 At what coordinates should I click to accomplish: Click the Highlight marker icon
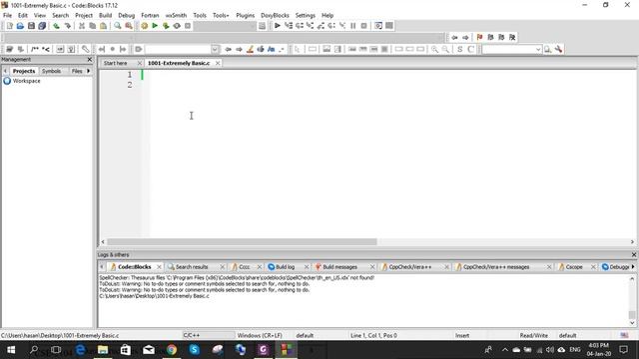click(x=250, y=49)
